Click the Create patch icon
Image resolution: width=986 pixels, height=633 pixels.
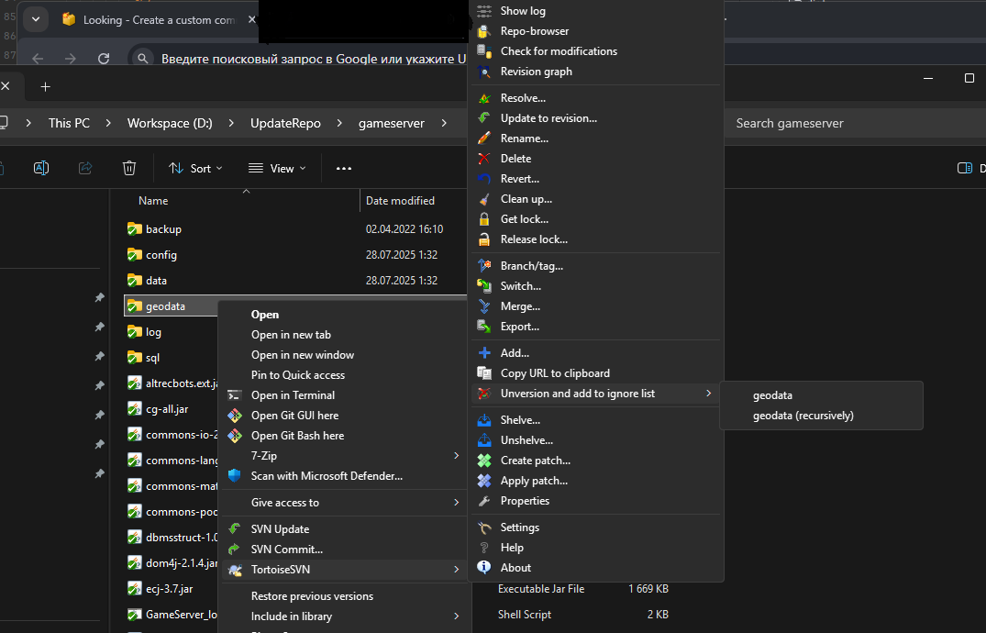(484, 461)
